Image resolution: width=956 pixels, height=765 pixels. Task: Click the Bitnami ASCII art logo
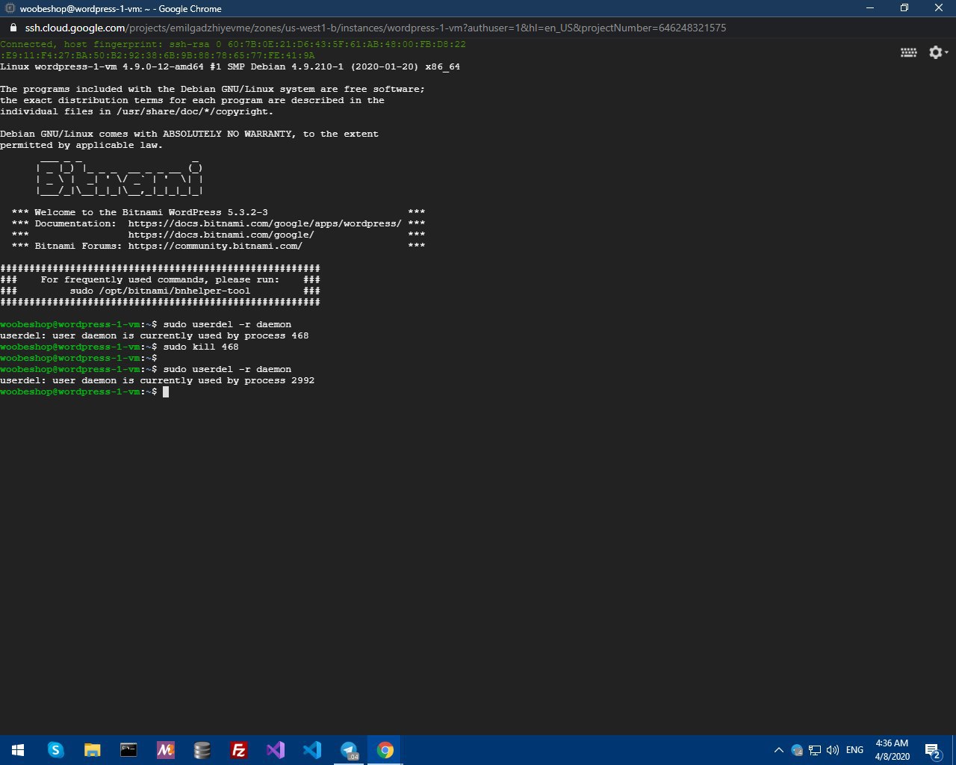[119, 176]
